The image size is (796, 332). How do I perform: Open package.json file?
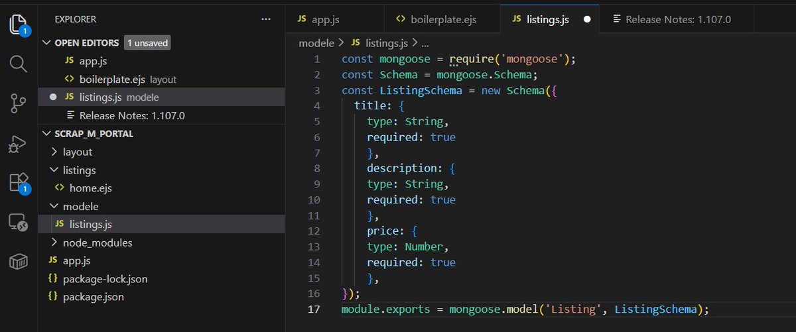point(162,297)
